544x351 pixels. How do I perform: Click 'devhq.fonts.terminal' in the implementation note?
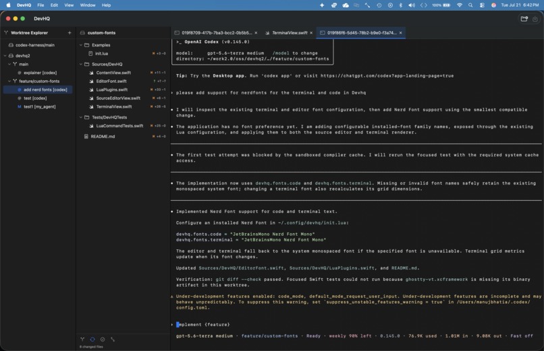(x=343, y=183)
